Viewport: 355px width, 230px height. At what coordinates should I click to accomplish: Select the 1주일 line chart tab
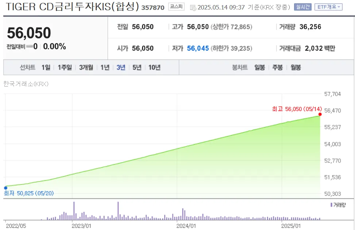tap(65, 67)
